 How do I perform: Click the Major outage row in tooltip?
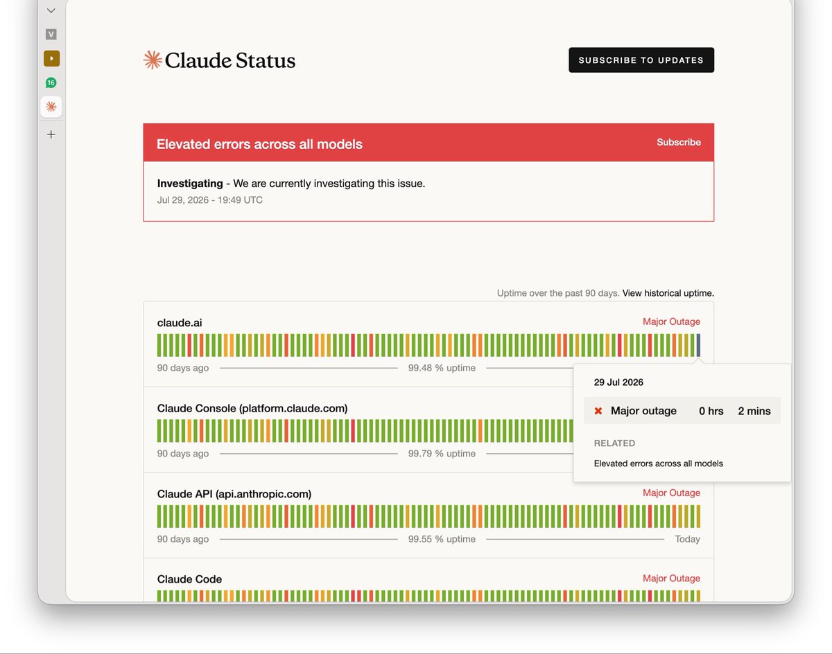pos(682,411)
